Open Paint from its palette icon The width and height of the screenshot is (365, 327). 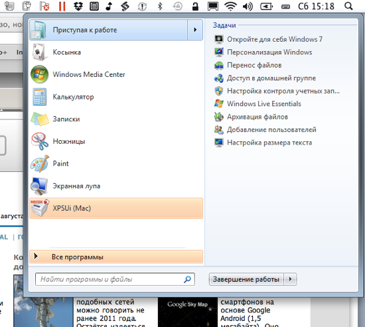point(40,164)
